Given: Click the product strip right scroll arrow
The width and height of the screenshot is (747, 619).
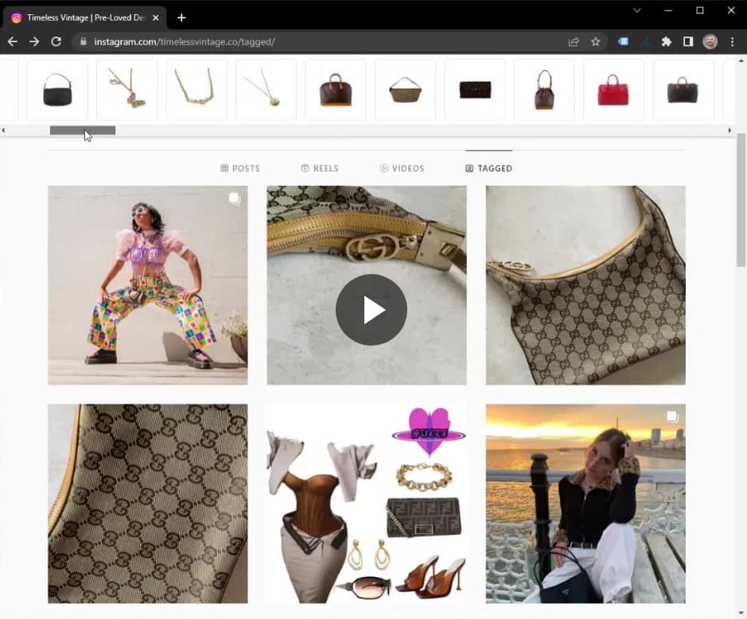Looking at the screenshot, I should 729,130.
